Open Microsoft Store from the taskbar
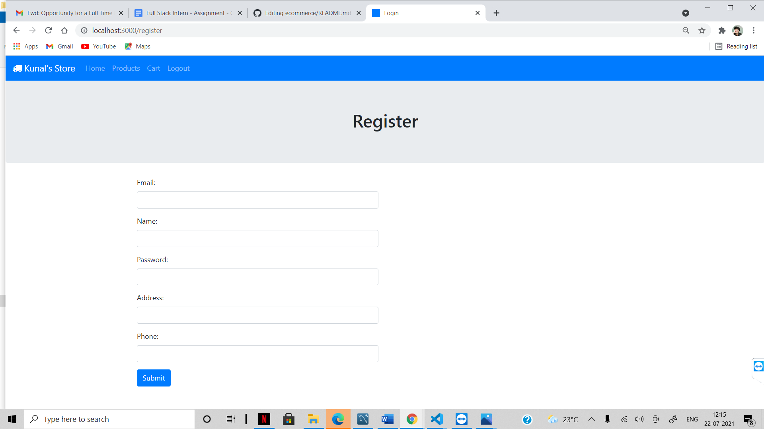This screenshot has height=429, width=764. [x=288, y=419]
